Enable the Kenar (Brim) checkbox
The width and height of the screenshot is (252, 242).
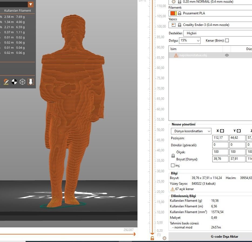227,41
